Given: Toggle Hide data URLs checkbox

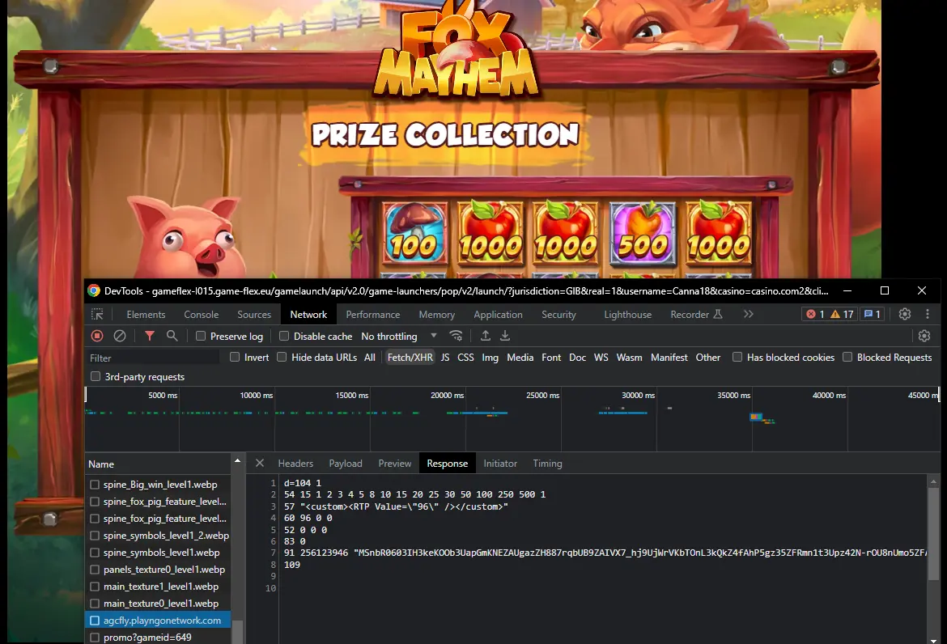Looking at the screenshot, I should click(282, 358).
